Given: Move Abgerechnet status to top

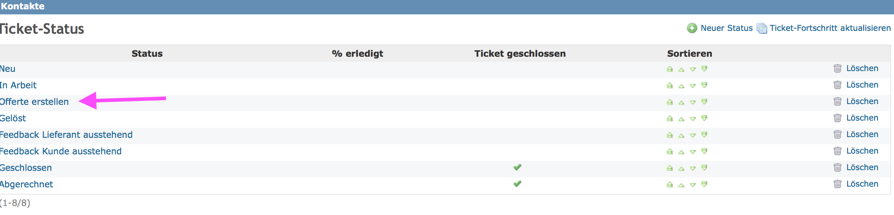Looking at the screenshot, I should (x=670, y=184).
